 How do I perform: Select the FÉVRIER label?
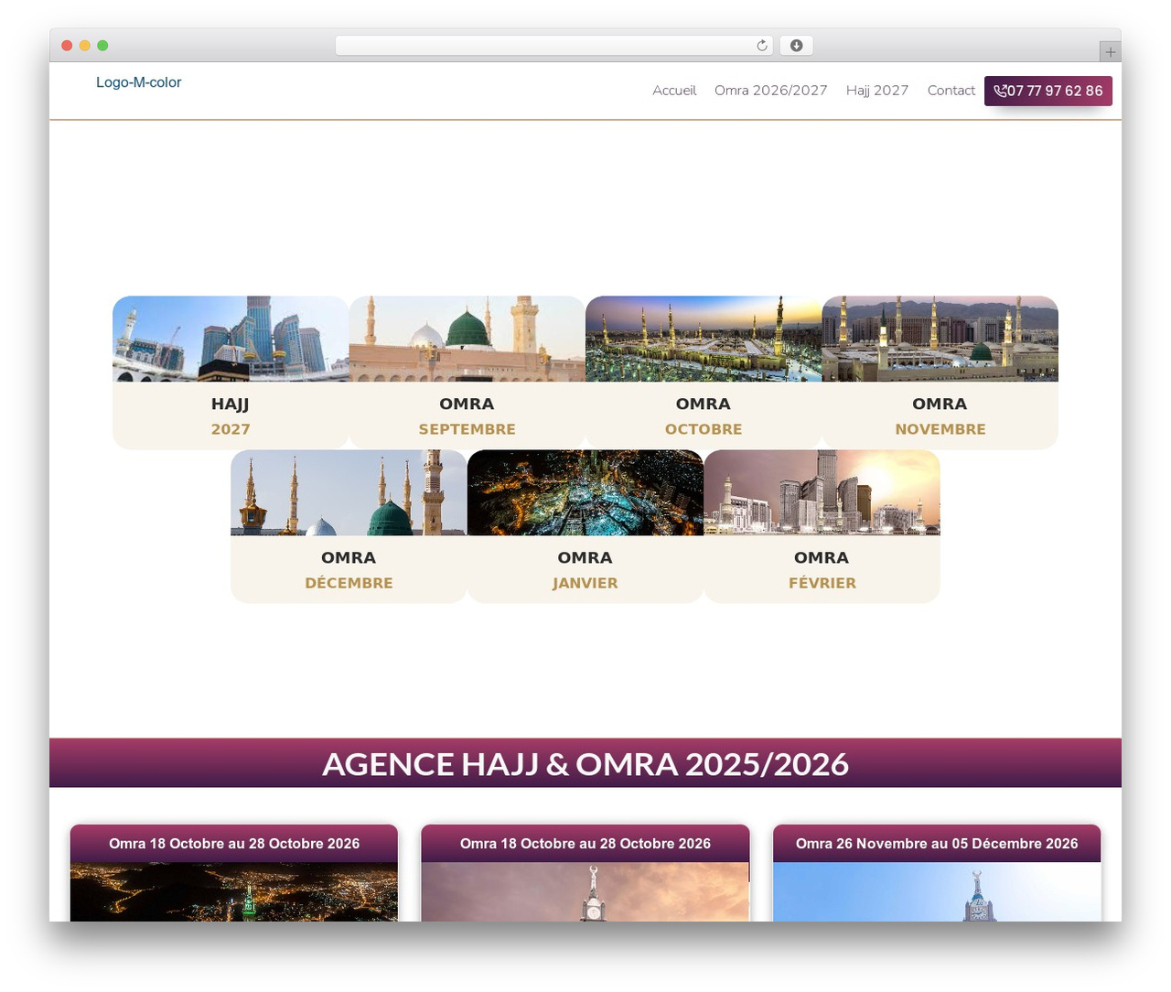(822, 583)
